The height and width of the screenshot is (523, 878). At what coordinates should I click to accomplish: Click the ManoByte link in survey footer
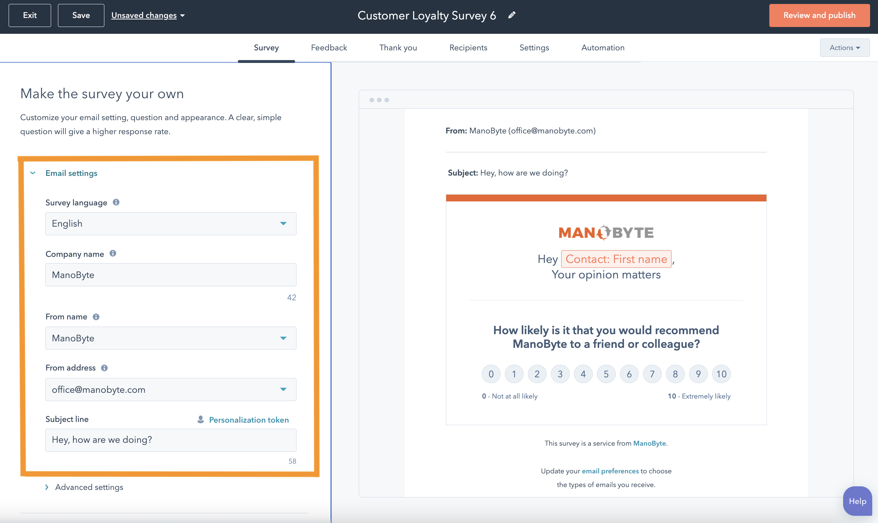(x=650, y=443)
